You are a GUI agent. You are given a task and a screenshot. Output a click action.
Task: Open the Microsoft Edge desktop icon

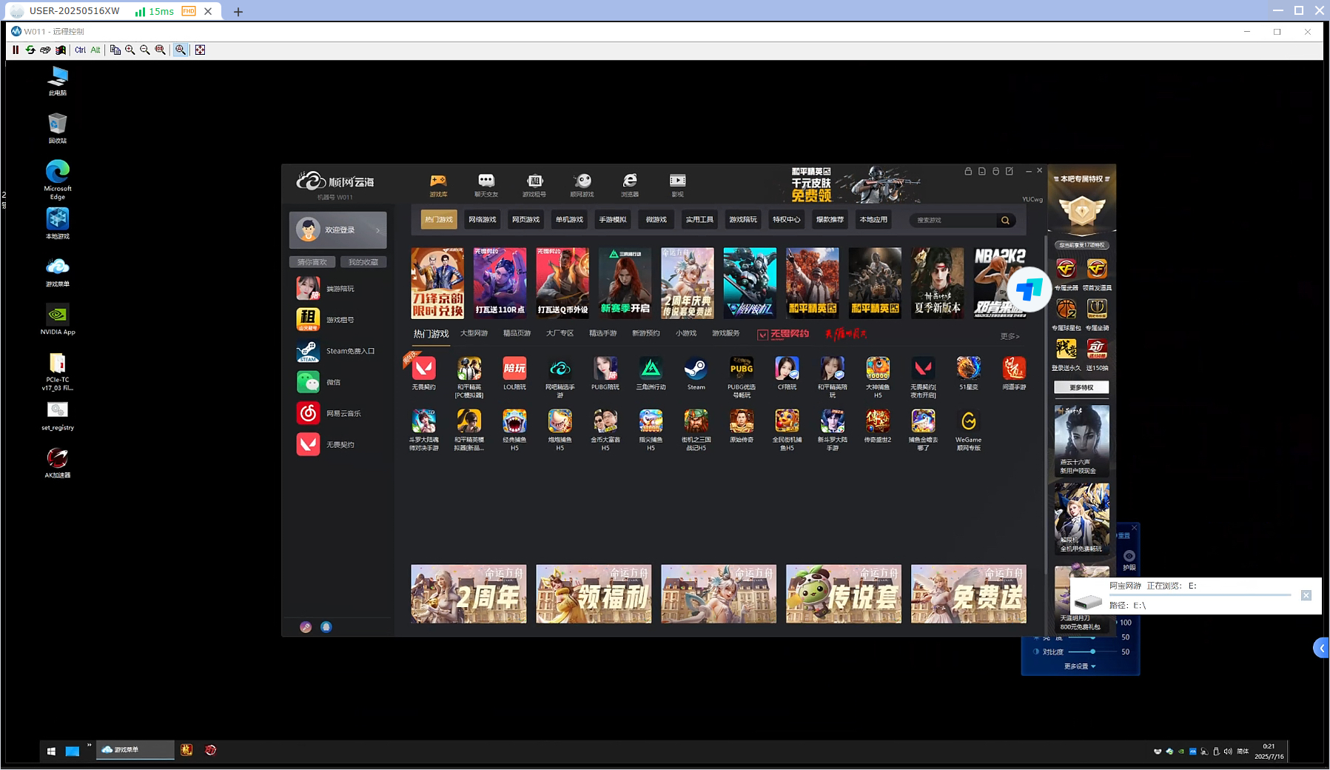[x=58, y=180]
